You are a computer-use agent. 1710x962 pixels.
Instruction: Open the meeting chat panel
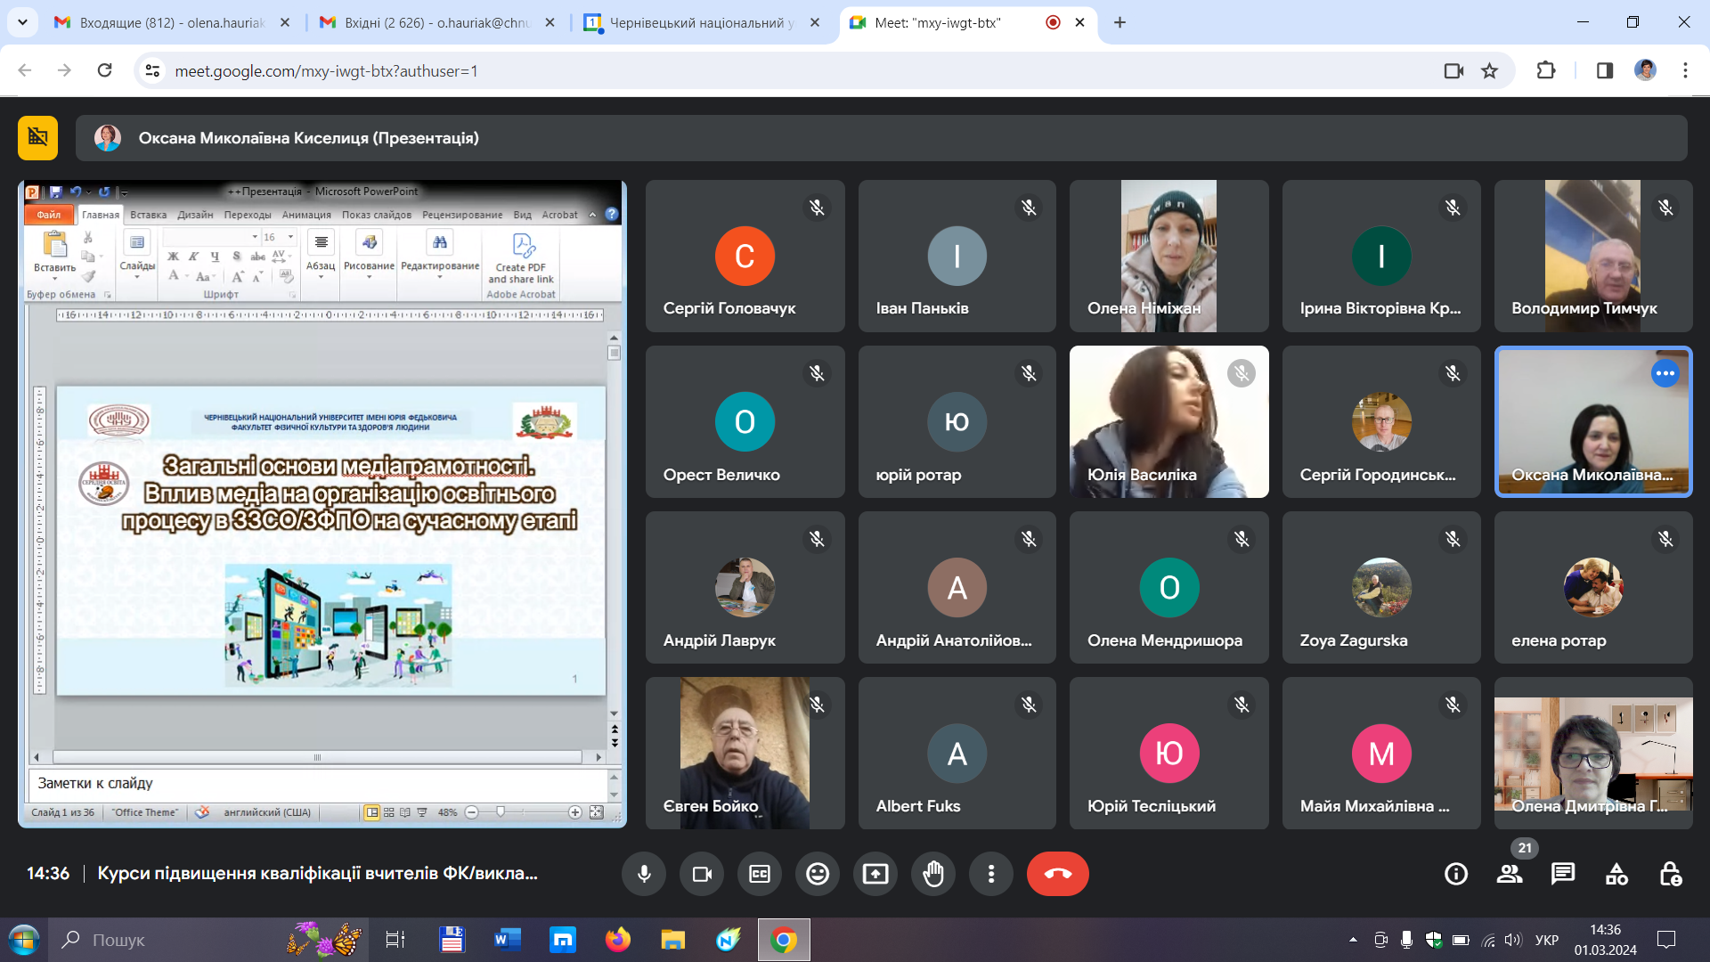(x=1563, y=874)
